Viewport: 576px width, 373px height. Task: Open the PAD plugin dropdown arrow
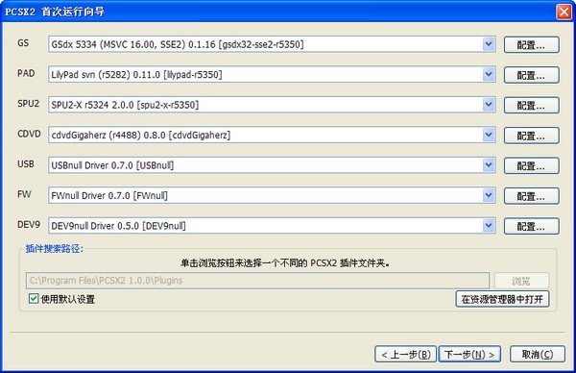[x=489, y=75]
